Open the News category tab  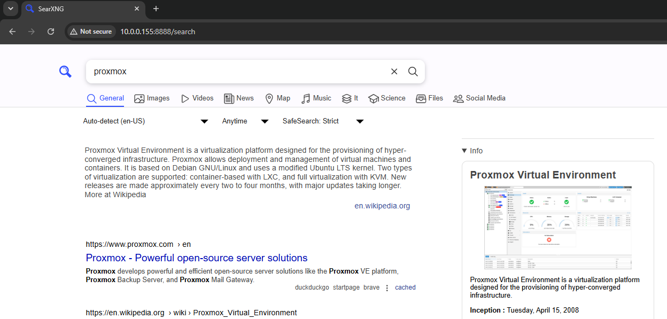pos(239,98)
